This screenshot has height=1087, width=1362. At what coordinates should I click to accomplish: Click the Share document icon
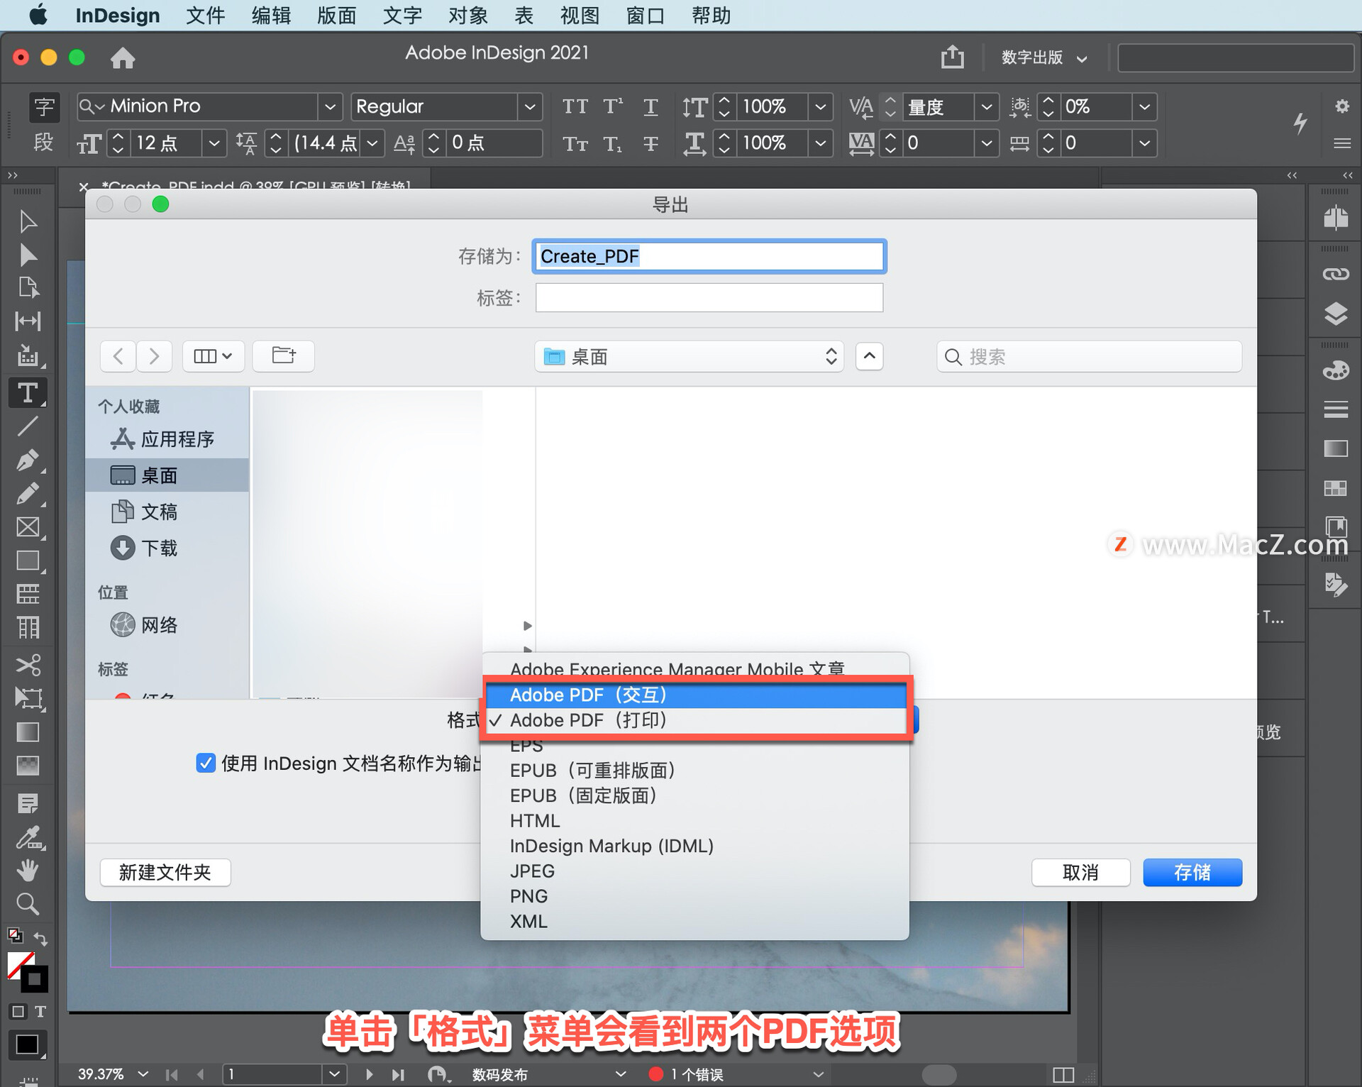[953, 57]
